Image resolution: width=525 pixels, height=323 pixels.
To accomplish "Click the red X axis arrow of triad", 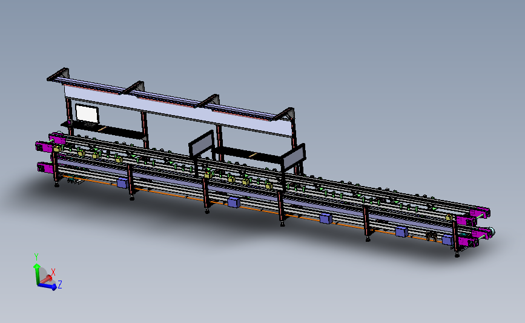I will (46, 279).
